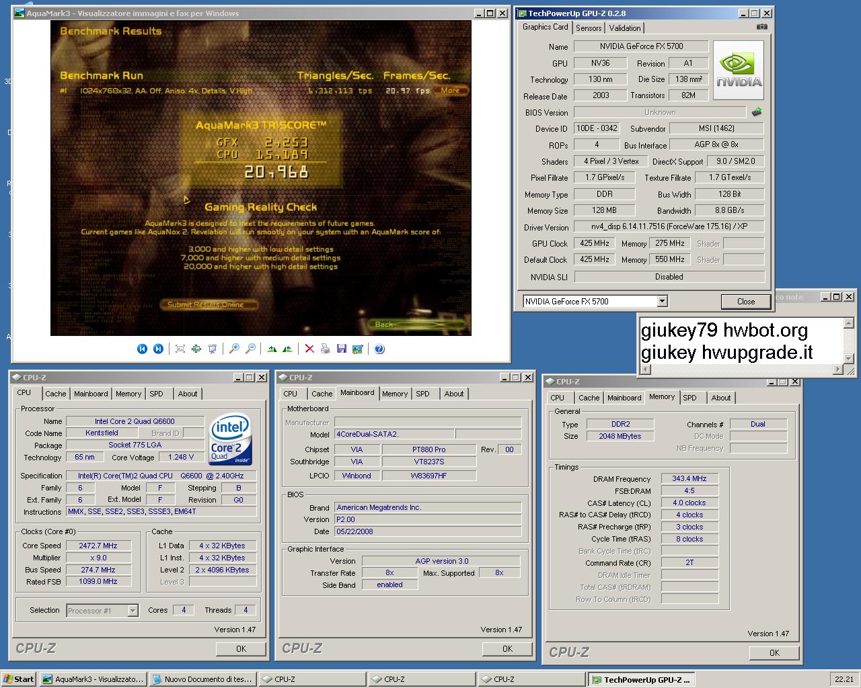Save image copy with floppy icon
This screenshot has height=688, width=861.
point(342,349)
